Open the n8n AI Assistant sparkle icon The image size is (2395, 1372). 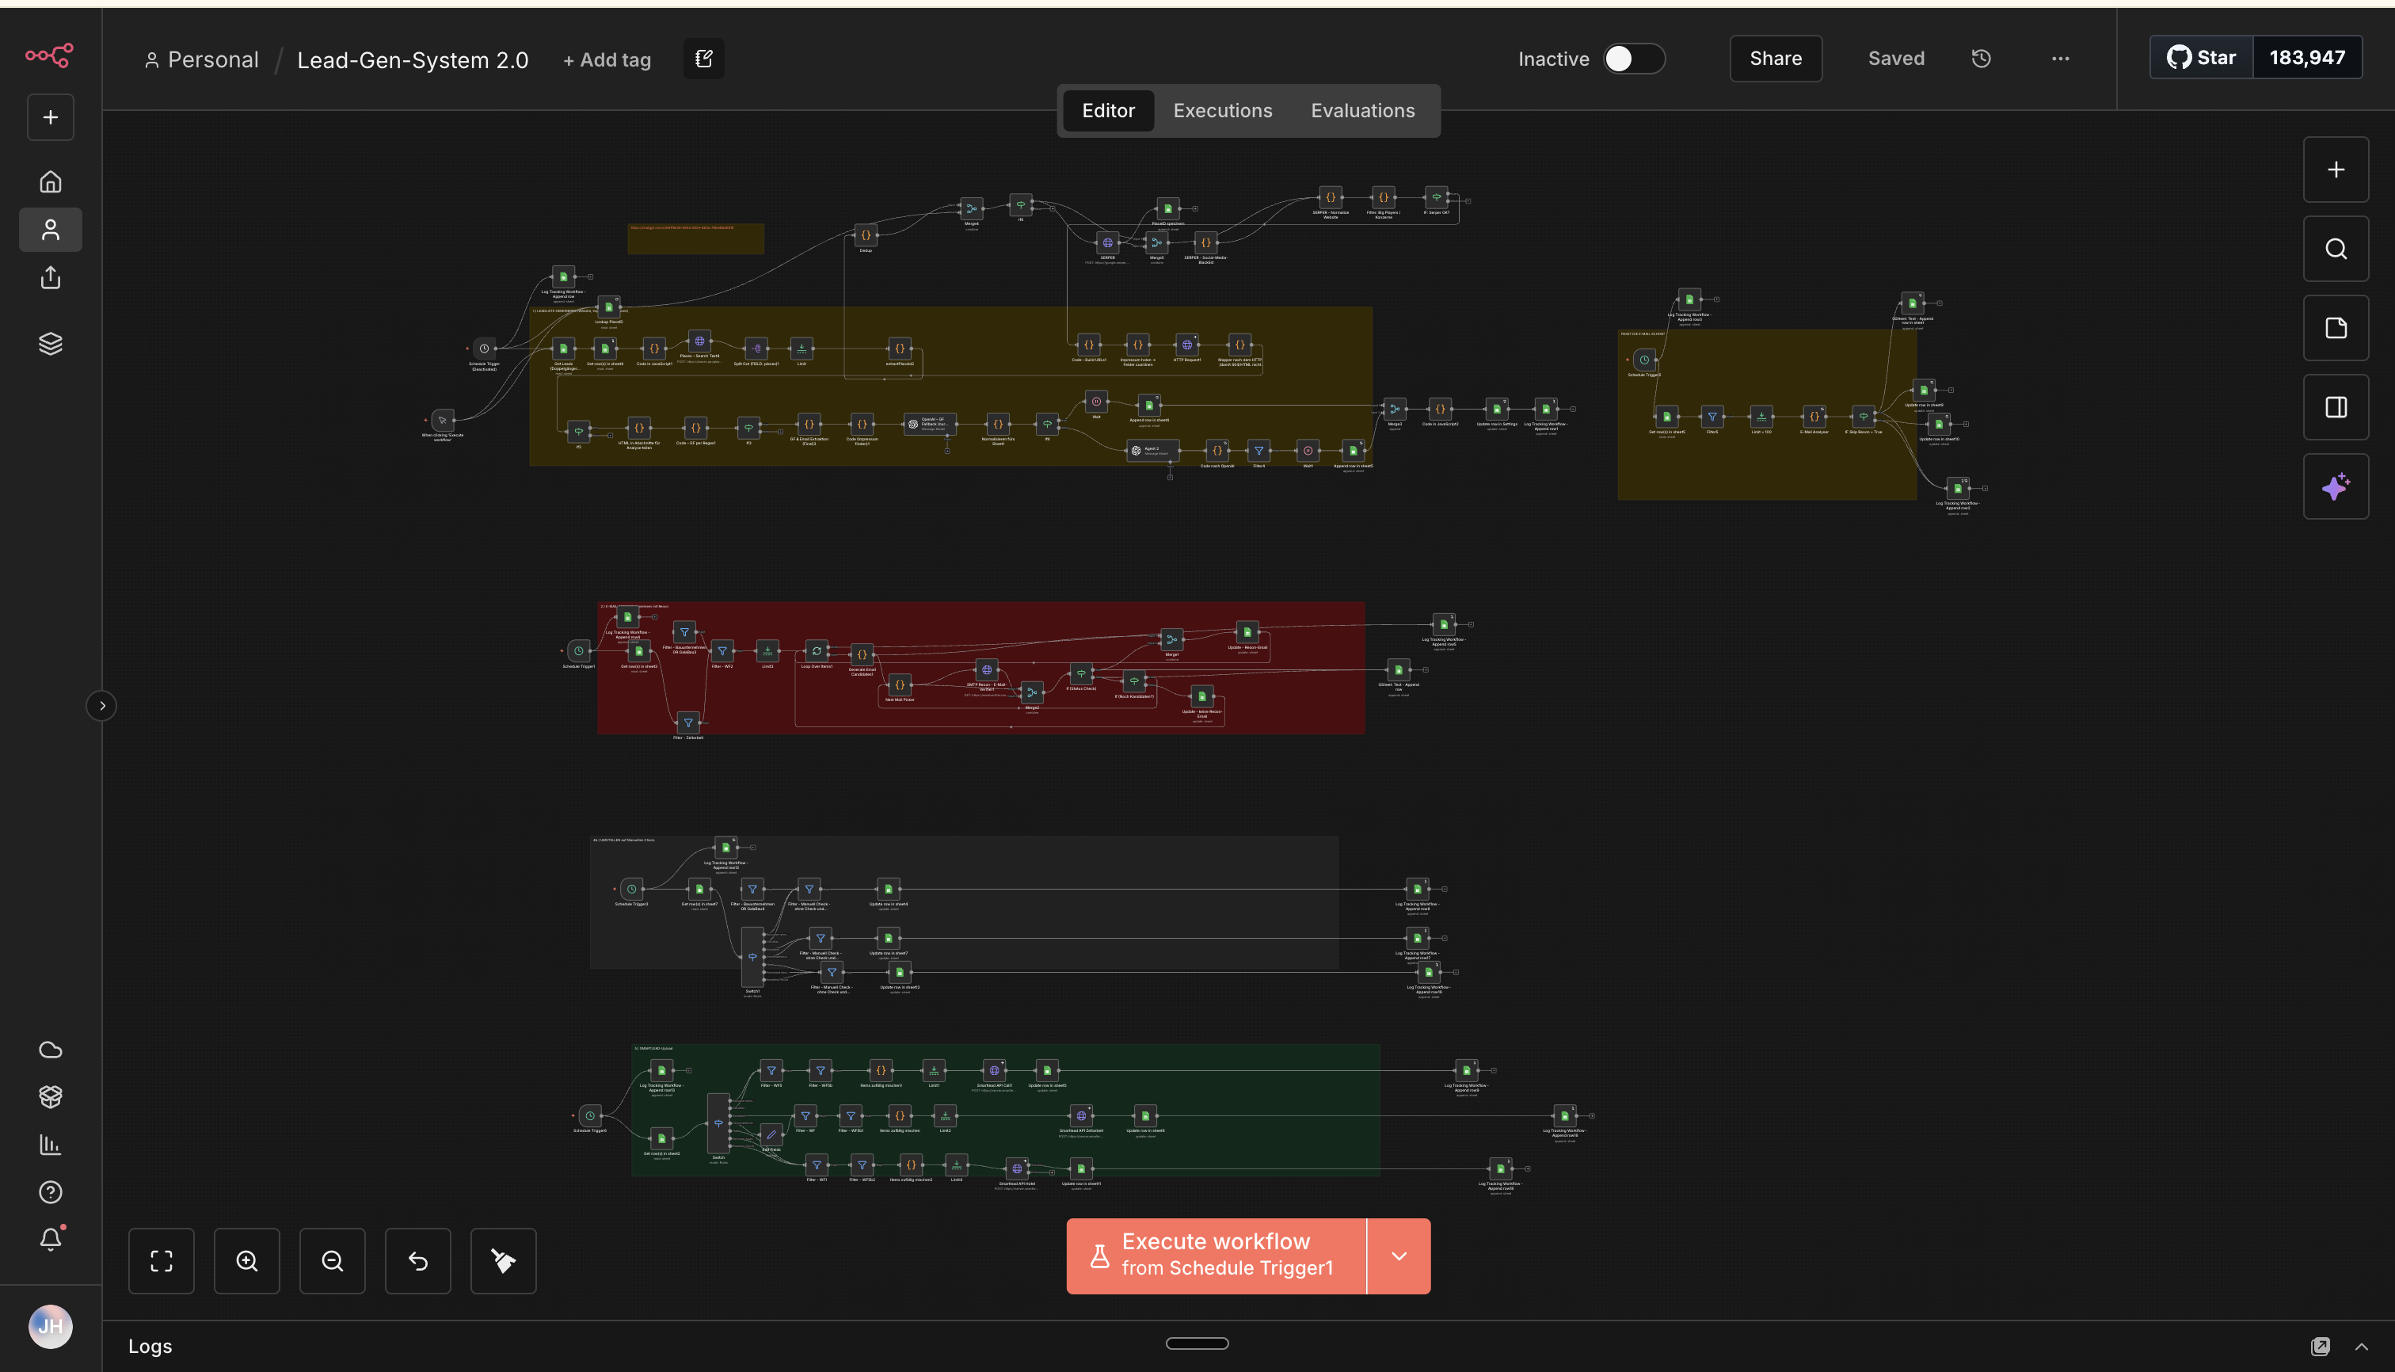[2336, 486]
